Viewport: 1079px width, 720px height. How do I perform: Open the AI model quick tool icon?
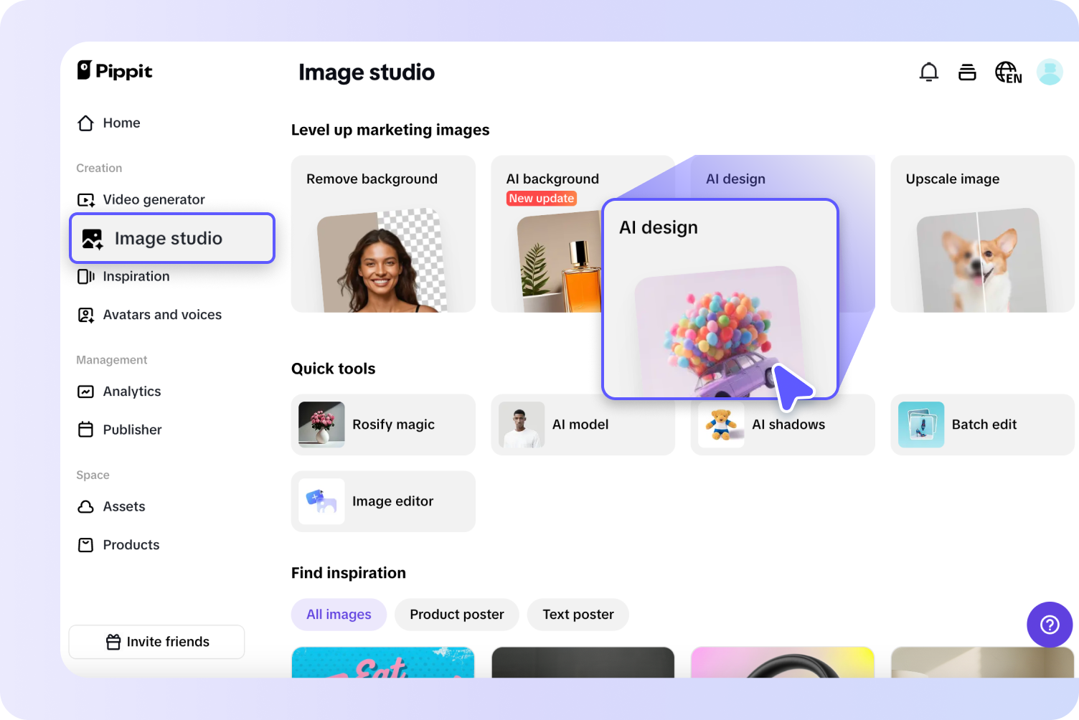click(520, 425)
